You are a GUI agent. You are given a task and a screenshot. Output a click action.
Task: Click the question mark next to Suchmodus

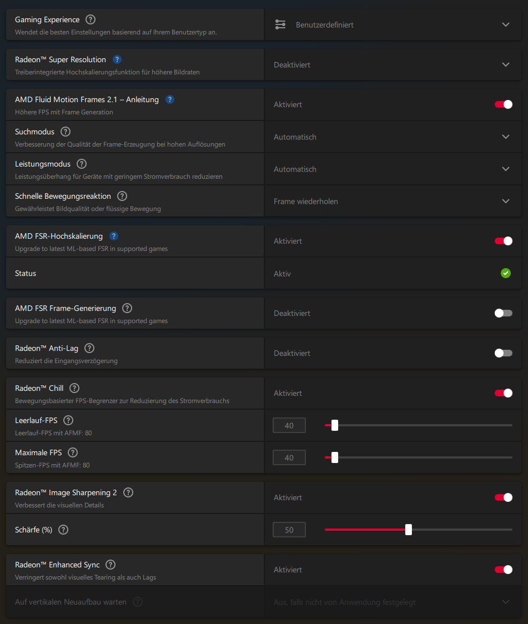[x=66, y=132]
